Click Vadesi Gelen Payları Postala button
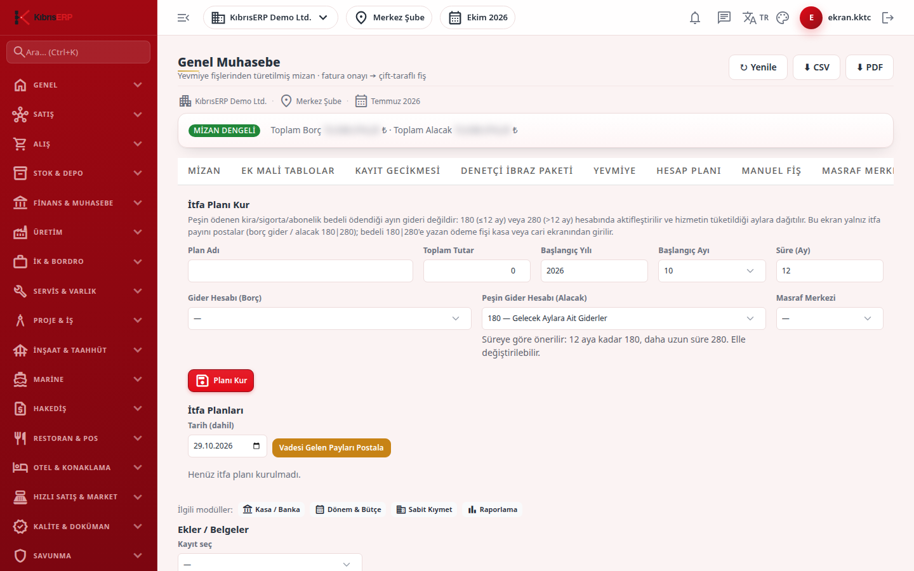This screenshot has width=914, height=571. (331, 448)
